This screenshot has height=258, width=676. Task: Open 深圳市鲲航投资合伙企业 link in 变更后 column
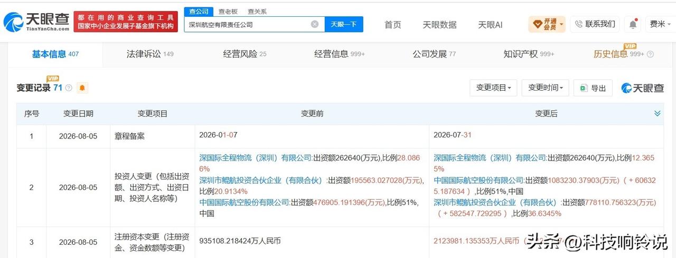click(497, 202)
